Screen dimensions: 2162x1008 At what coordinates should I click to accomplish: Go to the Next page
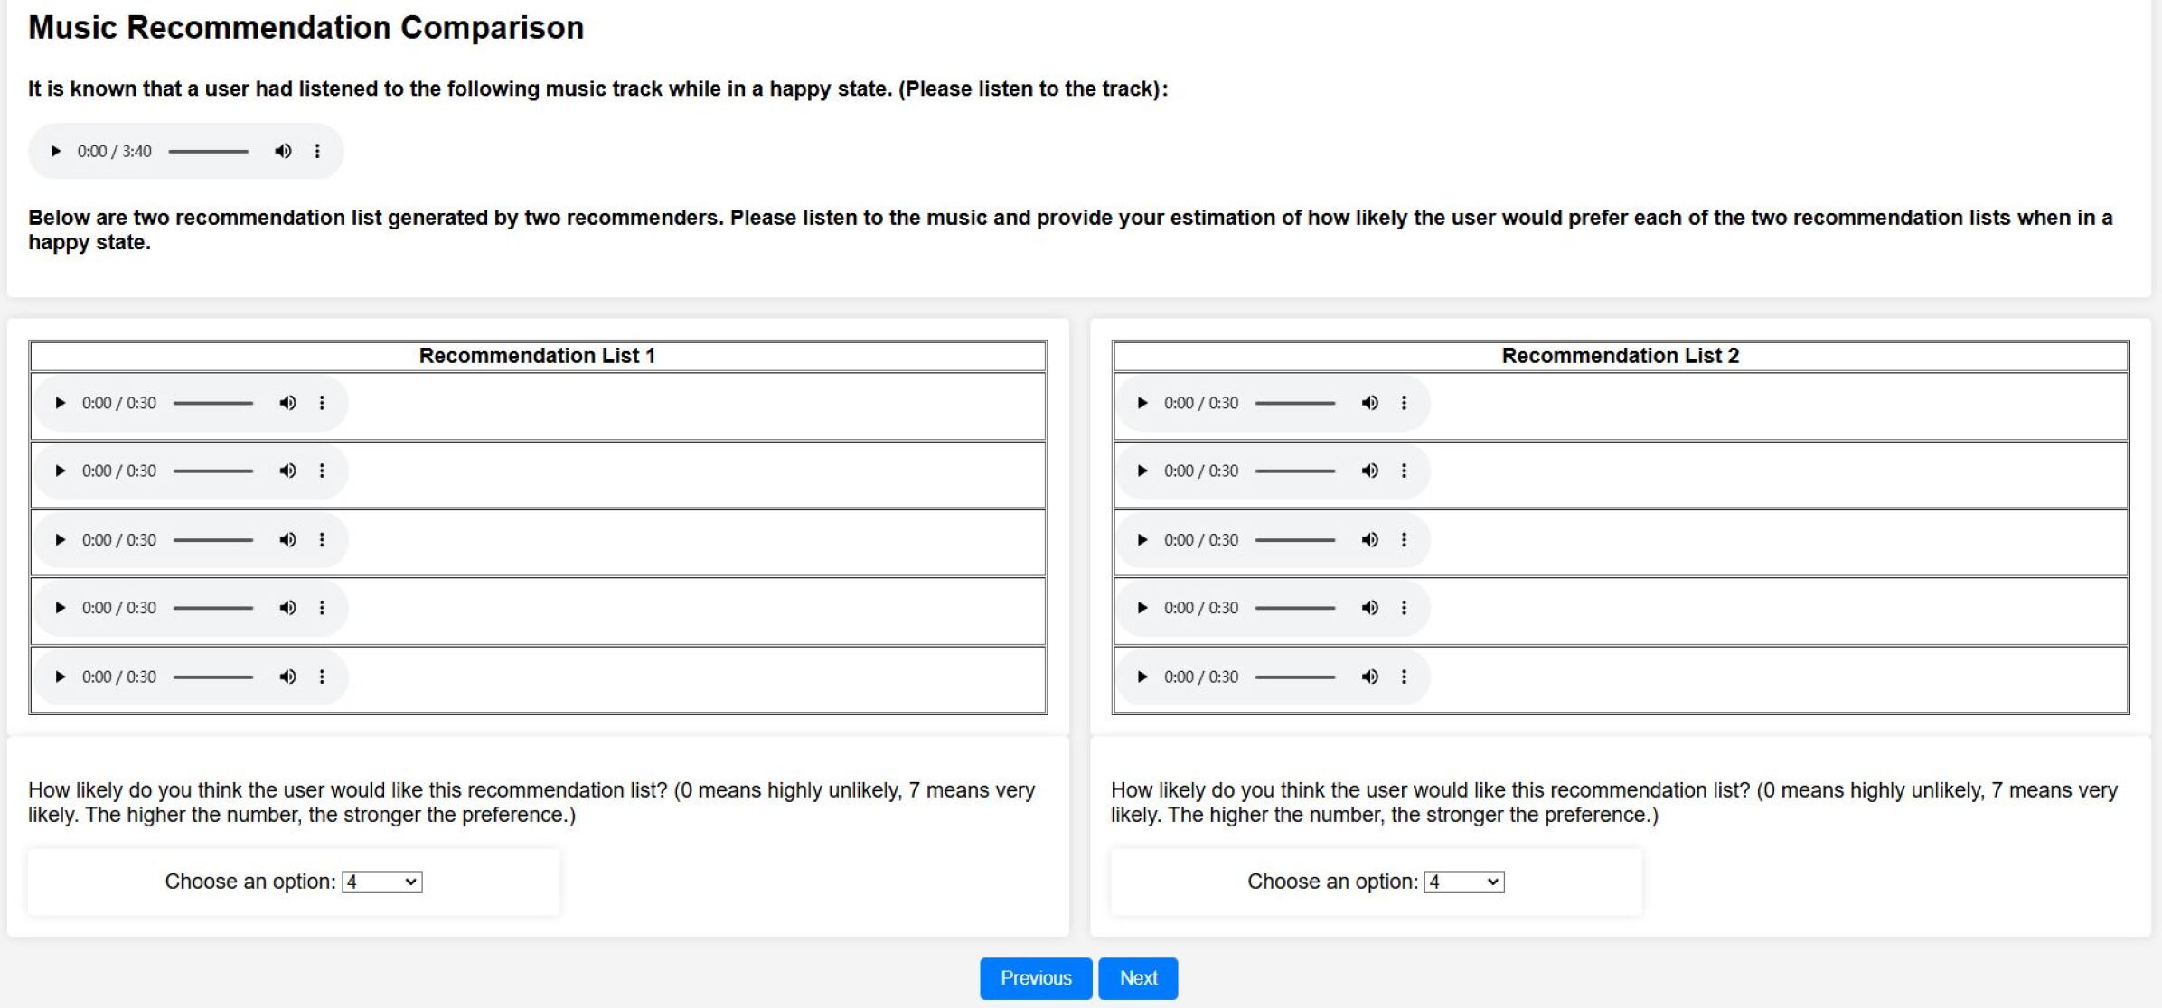(1138, 978)
